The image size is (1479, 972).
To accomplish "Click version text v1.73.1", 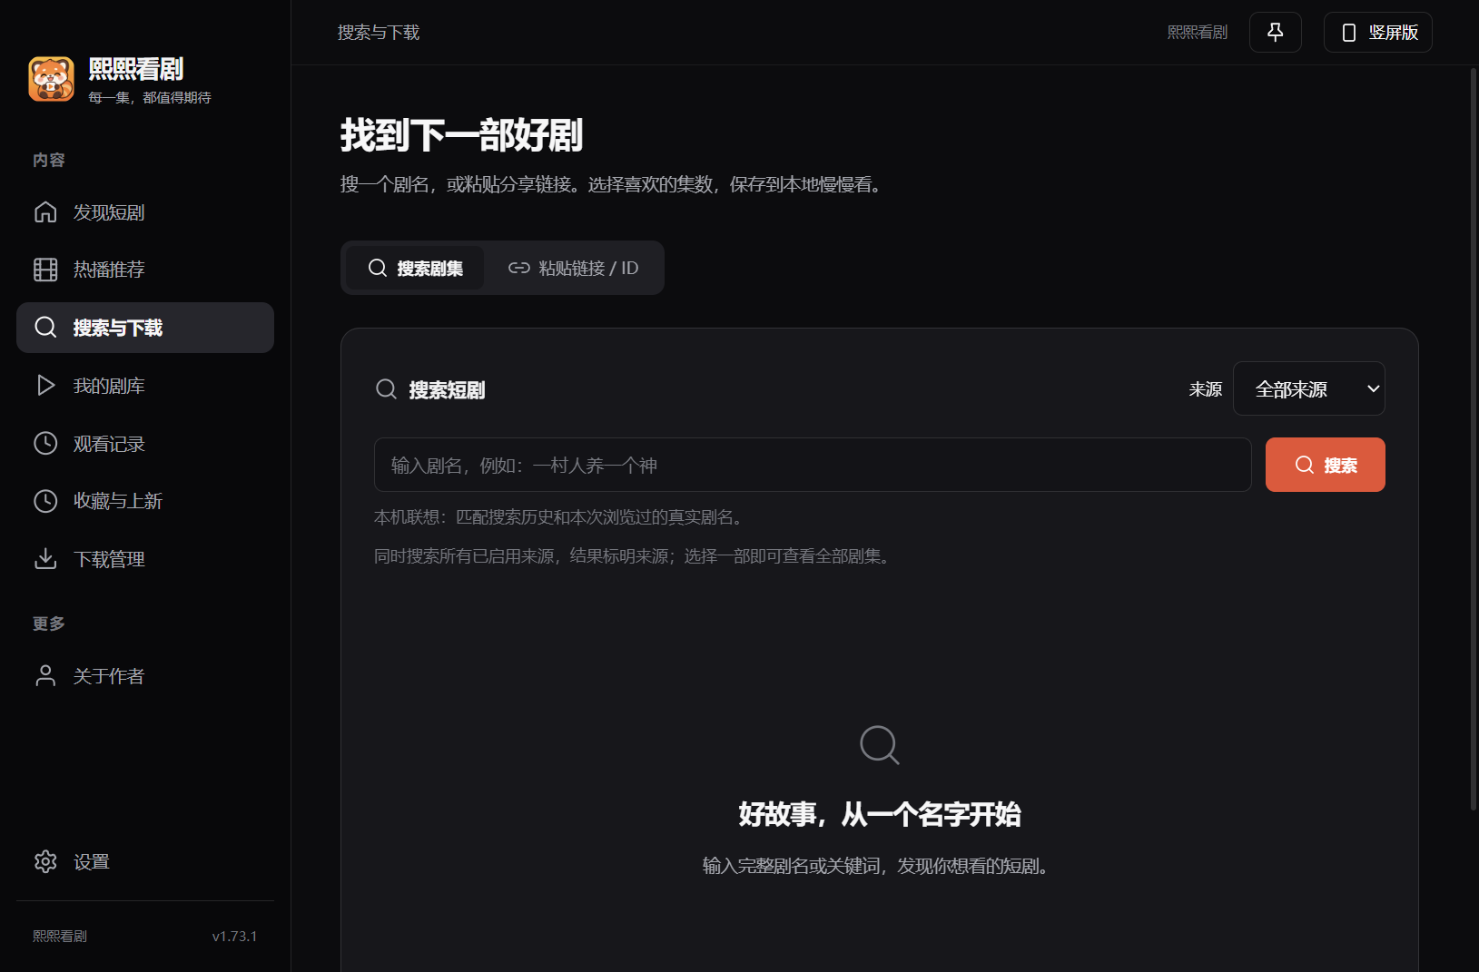I will [234, 936].
